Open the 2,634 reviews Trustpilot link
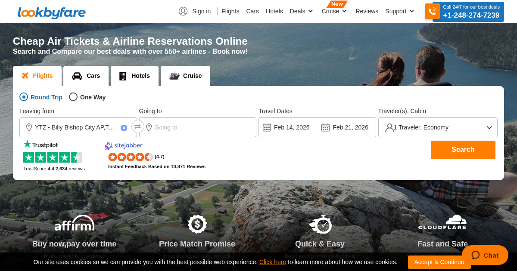517x271 pixels. pyautogui.click(x=70, y=169)
